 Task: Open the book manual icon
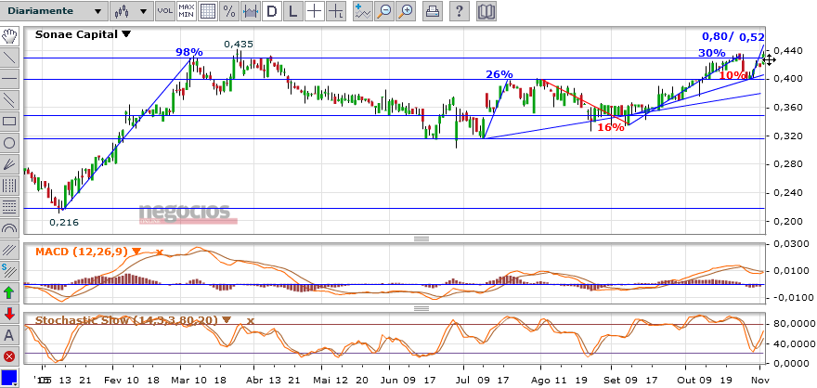pos(486,11)
